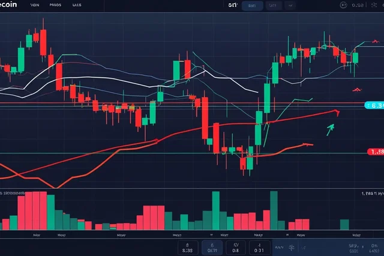Select the bottom box showing 0.8
Screen dimensions: 384x256
point(236,248)
